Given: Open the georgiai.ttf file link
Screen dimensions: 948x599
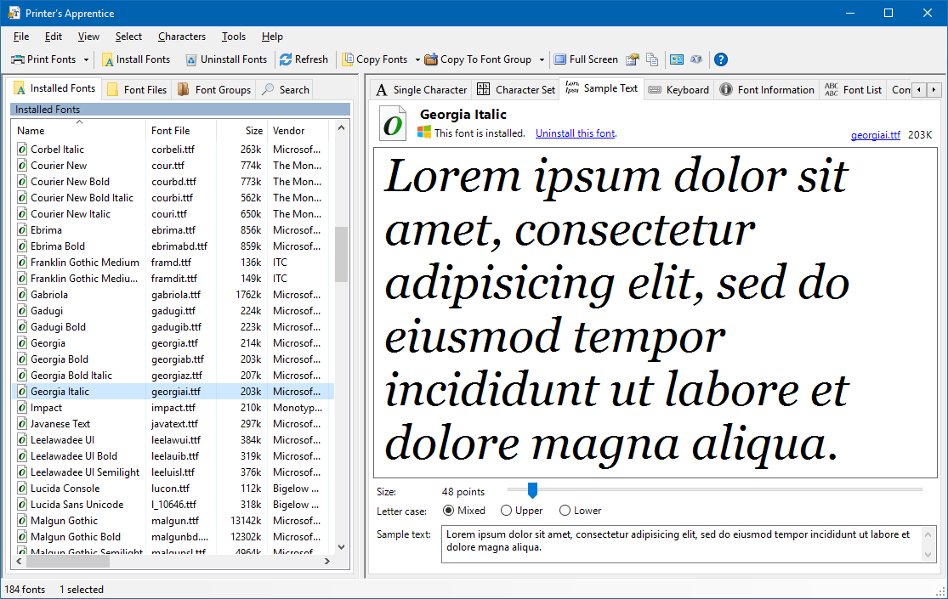Looking at the screenshot, I should pos(876,135).
